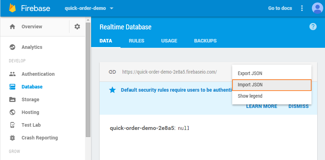Click the sidebar vertical scrollbar thumb
The image size is (325, 160).
(88, 80)
